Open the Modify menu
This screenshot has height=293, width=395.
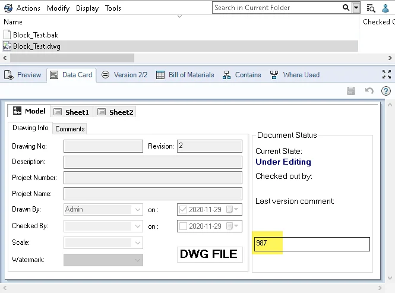58,8
